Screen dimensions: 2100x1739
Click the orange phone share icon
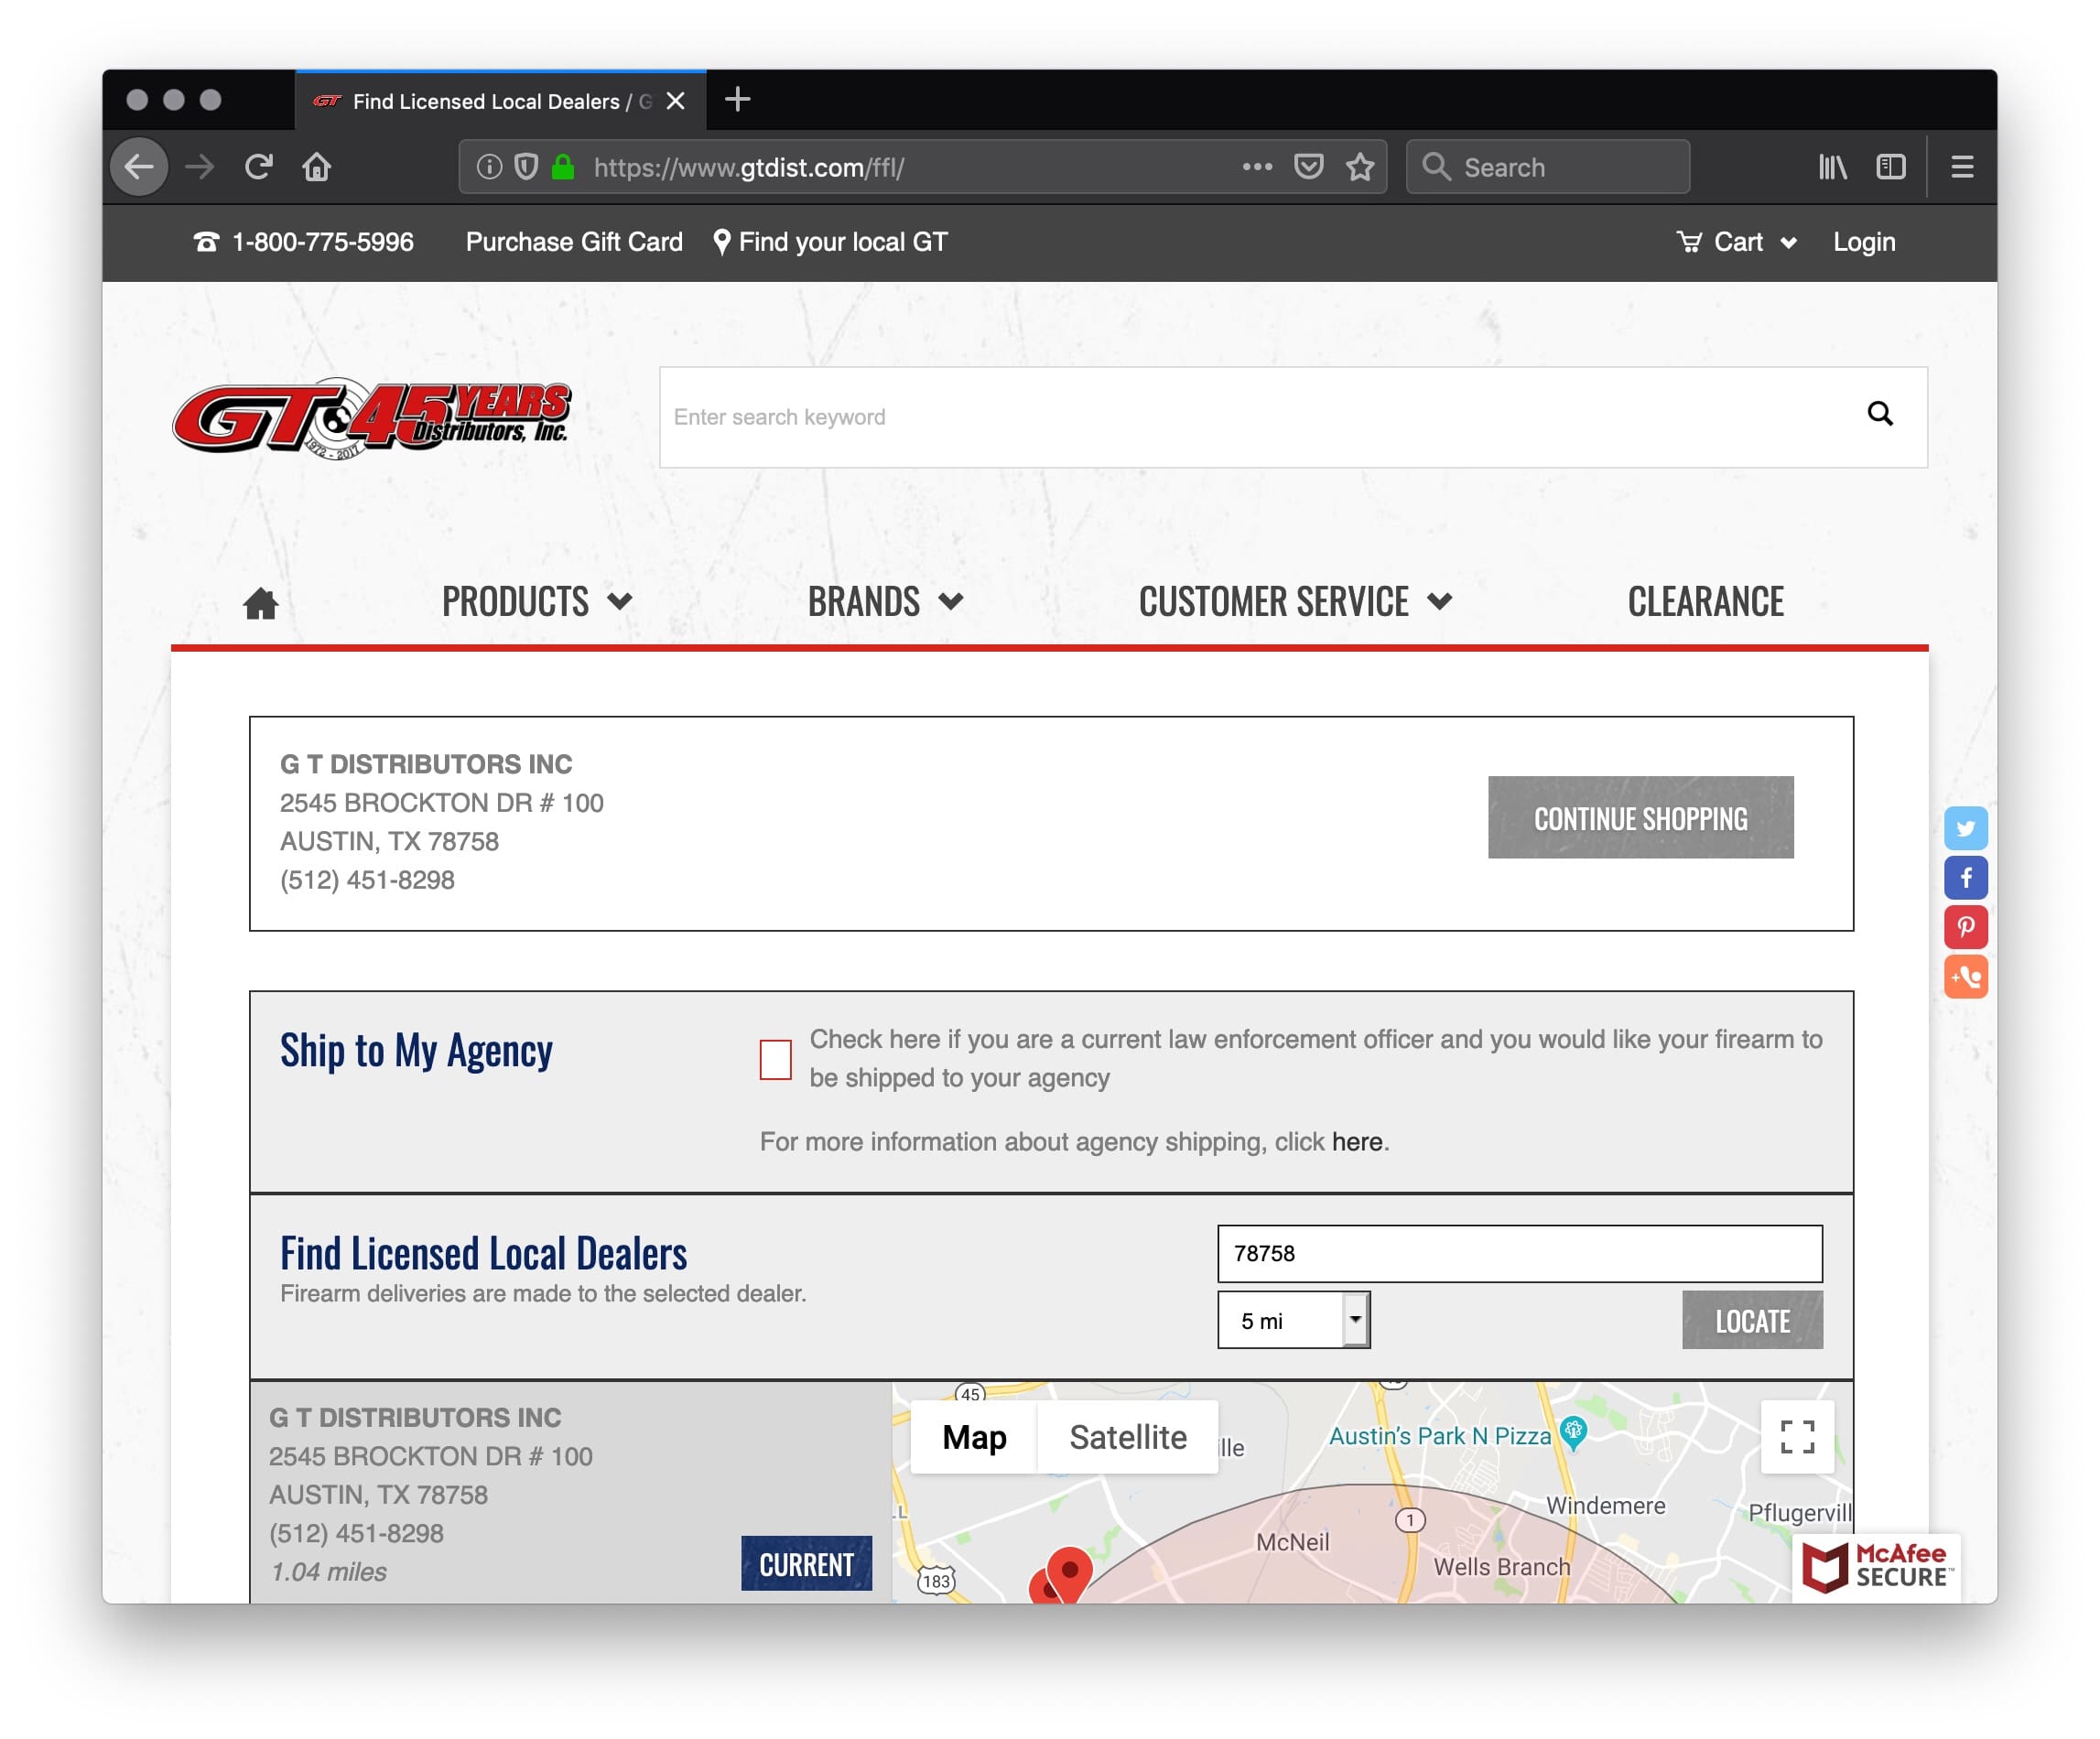1965,977
